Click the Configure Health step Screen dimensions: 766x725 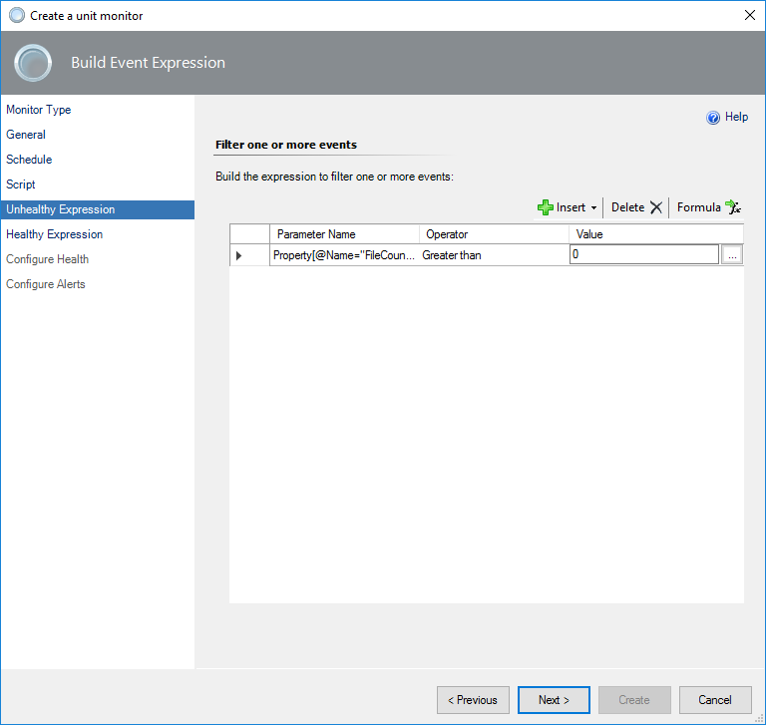[x=48, y=259]
